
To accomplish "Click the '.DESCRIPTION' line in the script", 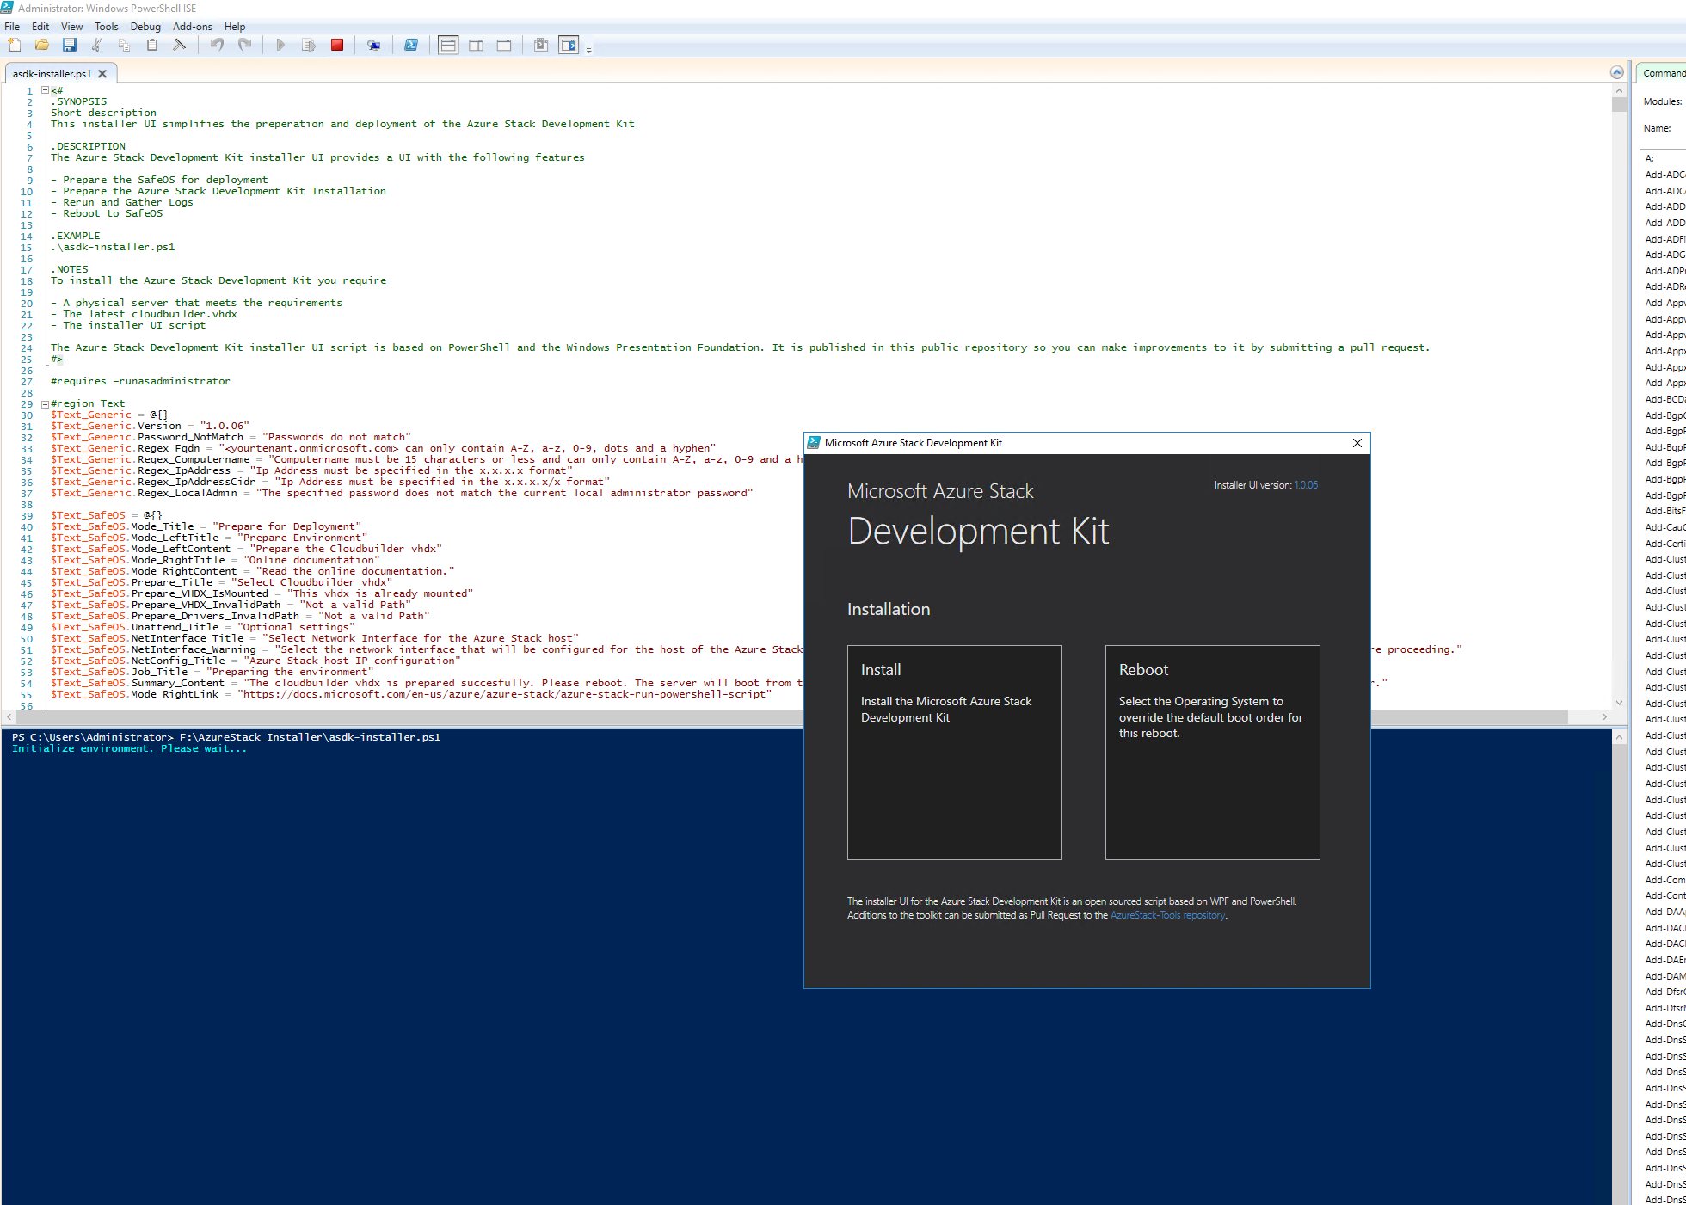I will [88, 146].
